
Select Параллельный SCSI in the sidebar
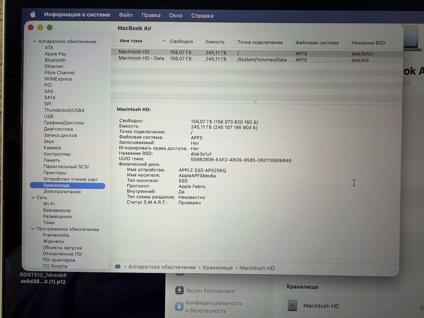pyautogui.click(x=66, y=167)
